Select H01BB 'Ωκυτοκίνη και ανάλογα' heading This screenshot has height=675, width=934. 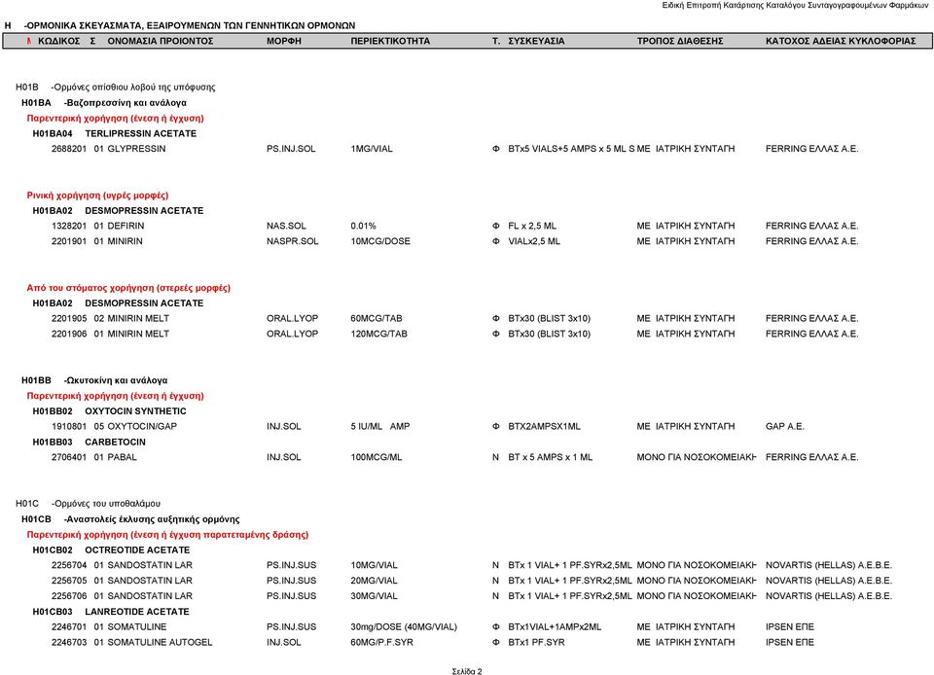tap(94, 379)
